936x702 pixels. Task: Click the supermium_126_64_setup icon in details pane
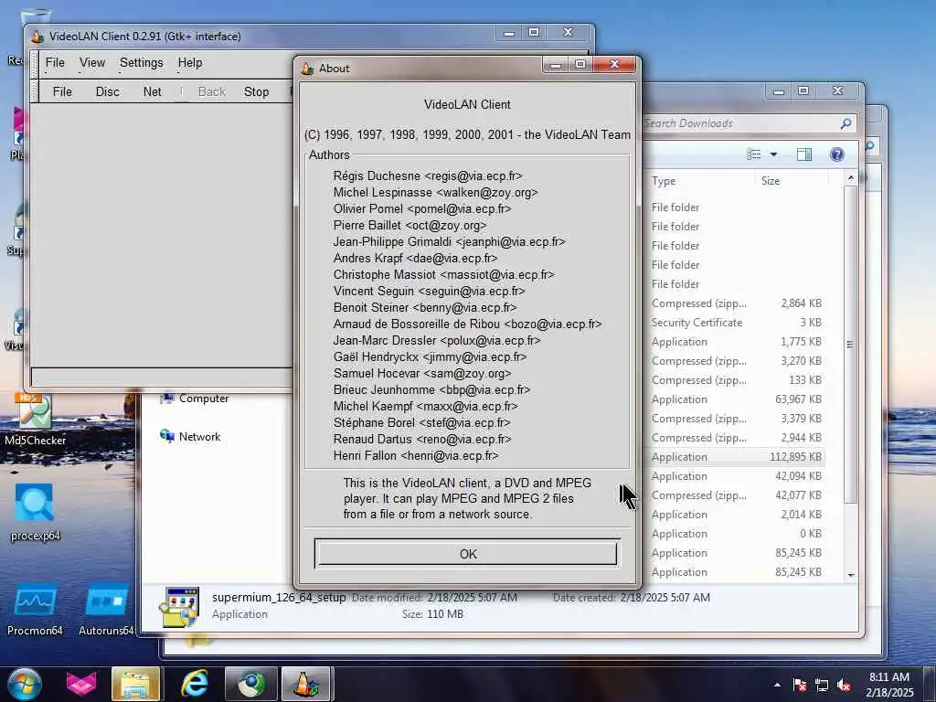click(178, 607)
